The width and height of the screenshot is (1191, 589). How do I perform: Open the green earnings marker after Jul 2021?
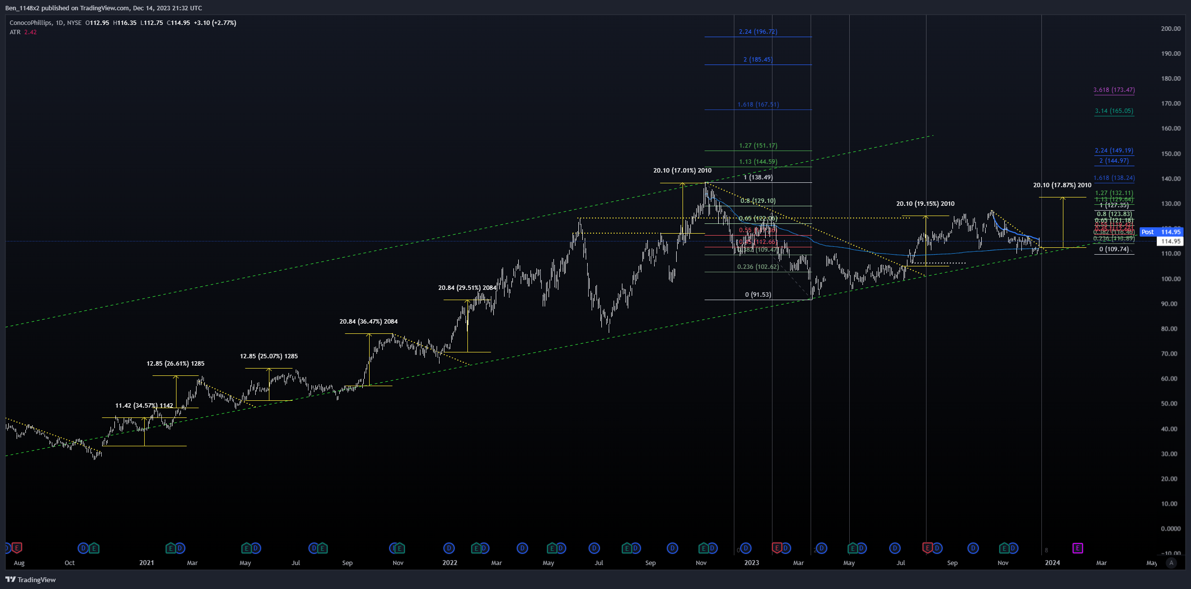click(323, 548)
